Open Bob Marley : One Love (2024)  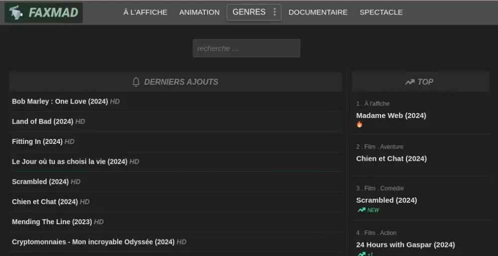(60, 101)
